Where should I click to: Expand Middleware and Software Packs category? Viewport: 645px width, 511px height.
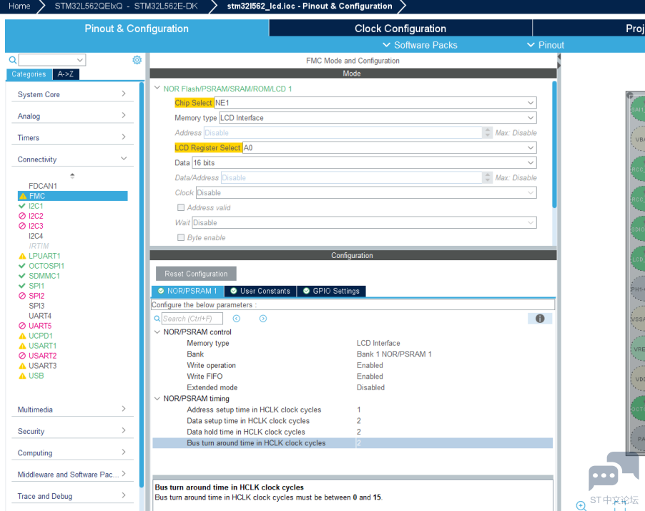[124, 474]
